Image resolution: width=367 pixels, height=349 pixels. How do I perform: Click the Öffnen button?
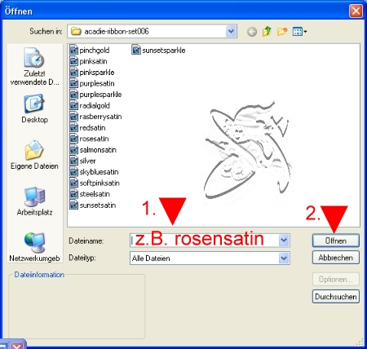[336, 241]
